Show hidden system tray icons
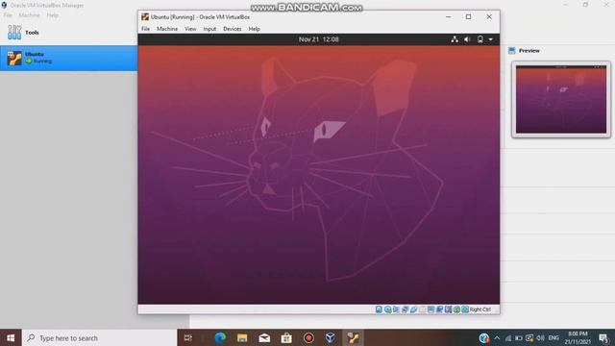Screen dimensions: 615x346 (x=497, y=338)
